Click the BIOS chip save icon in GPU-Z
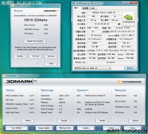This screenshot has width=148, height=134. (x=119, y=24)
